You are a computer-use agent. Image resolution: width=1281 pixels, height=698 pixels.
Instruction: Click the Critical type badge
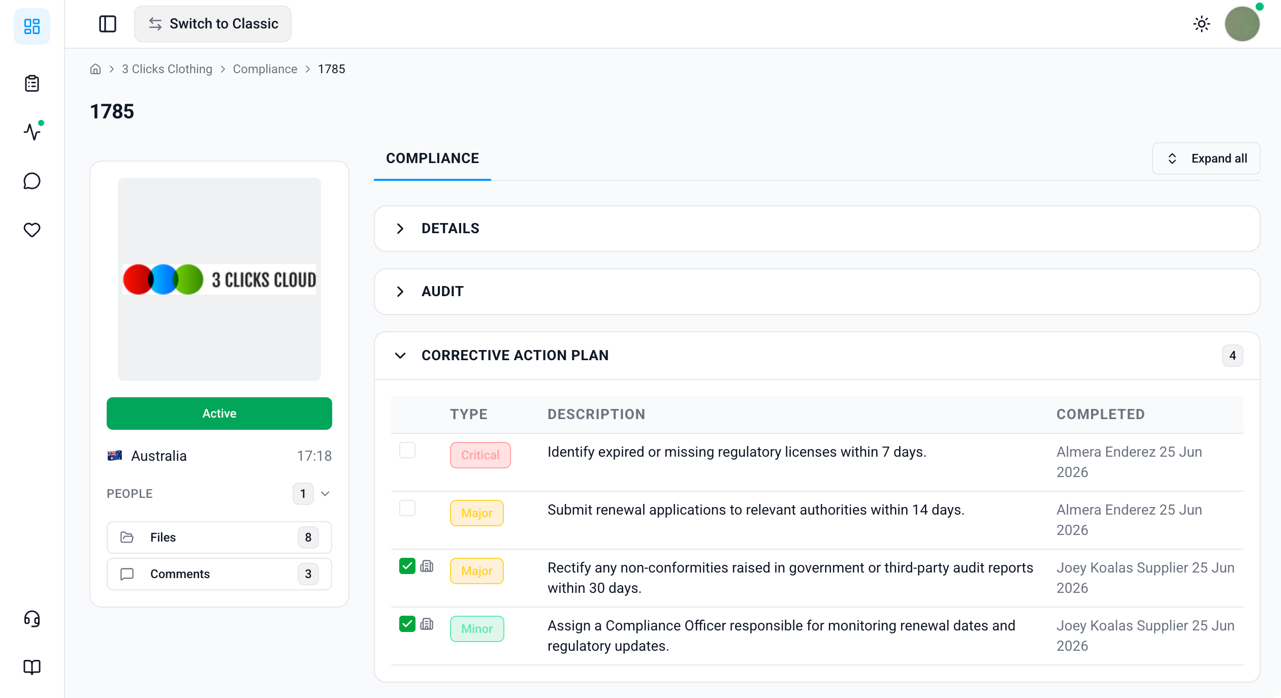481,455
